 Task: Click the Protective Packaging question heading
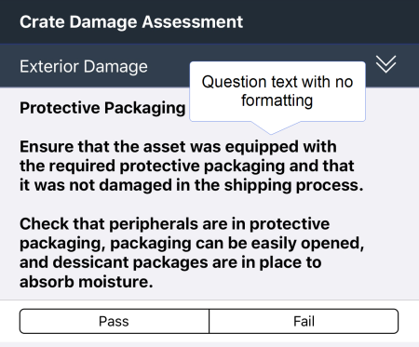point(102,108)
